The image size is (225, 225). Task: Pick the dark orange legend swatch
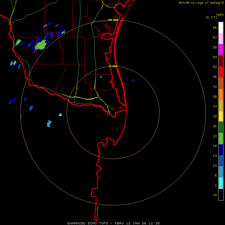pos(221,83)
